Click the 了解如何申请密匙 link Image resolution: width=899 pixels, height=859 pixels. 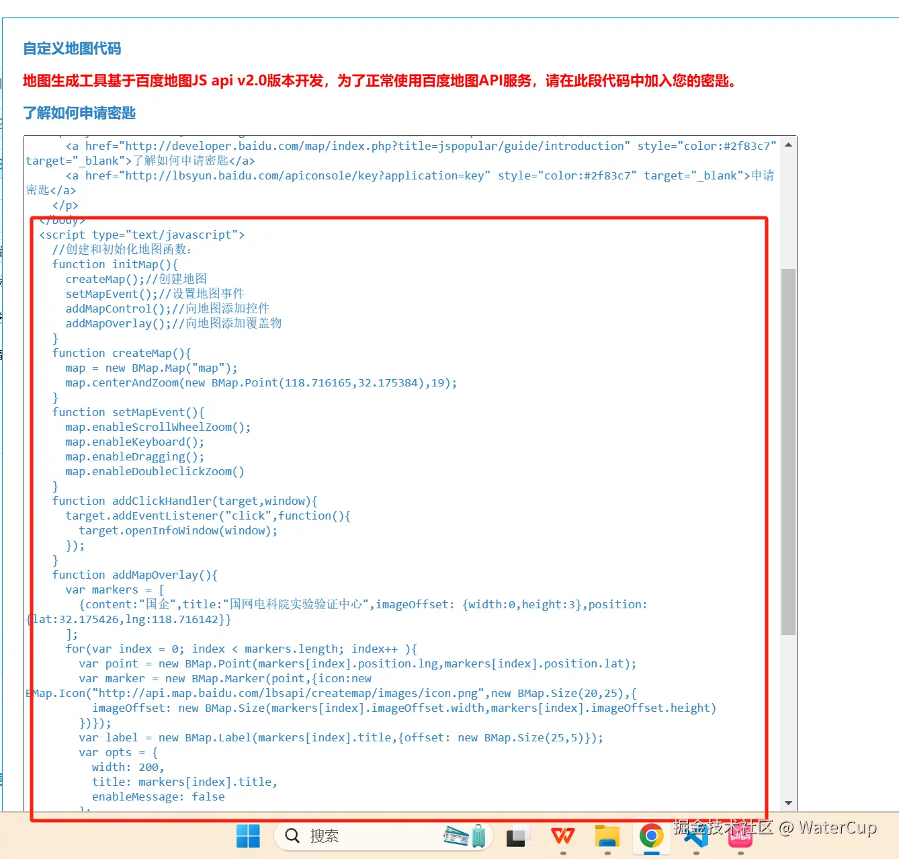(79, 113)
